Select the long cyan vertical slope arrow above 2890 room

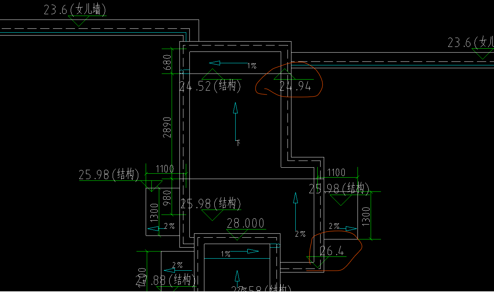235,121
